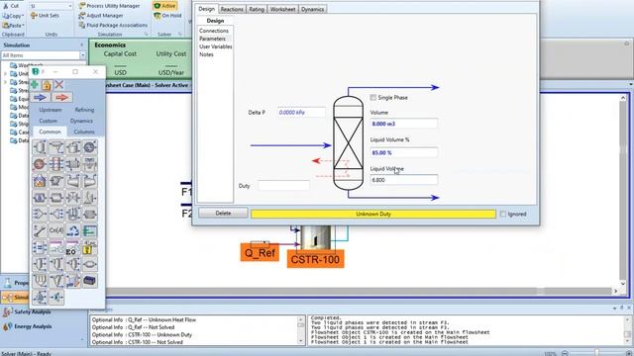Adjust the zoom slider in status bar
634x356 pixels.
pyautogui.click(x=596, y=353)
